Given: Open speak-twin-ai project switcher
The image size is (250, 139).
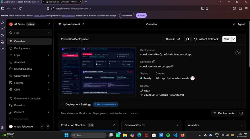Looking at the screenshot, I should (x=83, y=24).
